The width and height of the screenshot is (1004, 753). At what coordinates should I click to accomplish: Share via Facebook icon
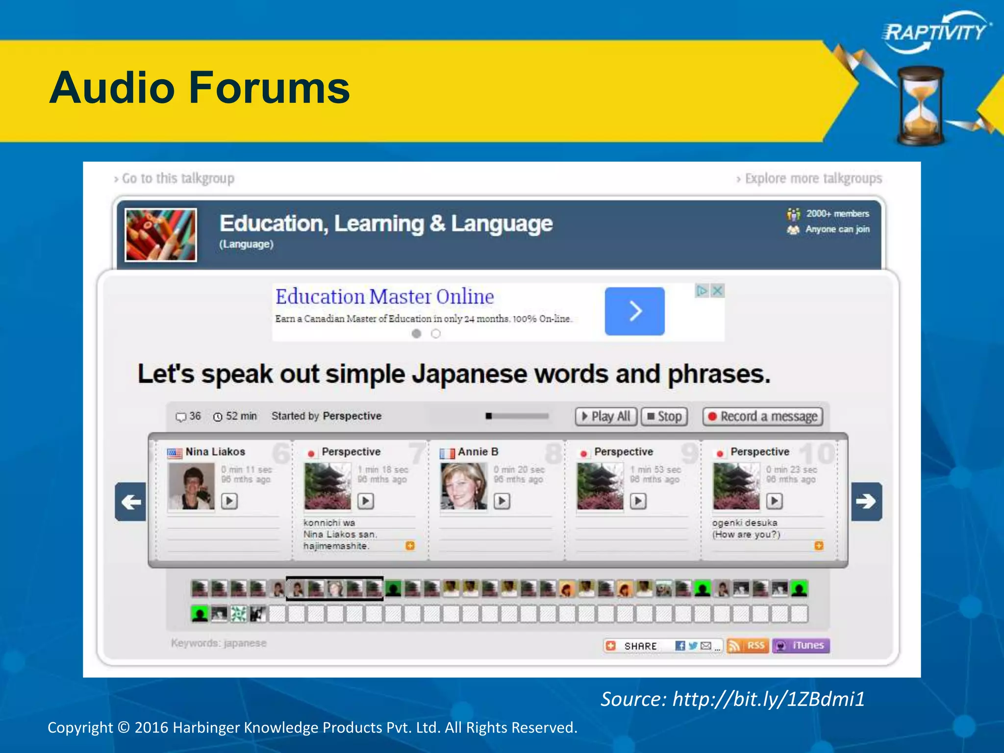point(680,646)
